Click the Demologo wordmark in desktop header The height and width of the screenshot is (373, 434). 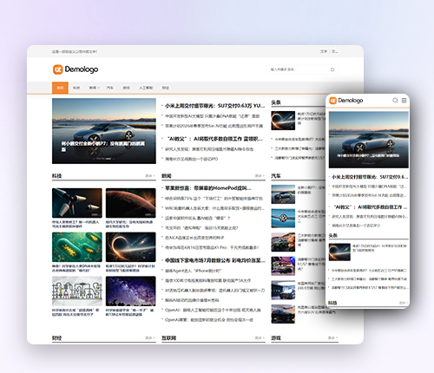pyautogui.click(x=82, y=69)
